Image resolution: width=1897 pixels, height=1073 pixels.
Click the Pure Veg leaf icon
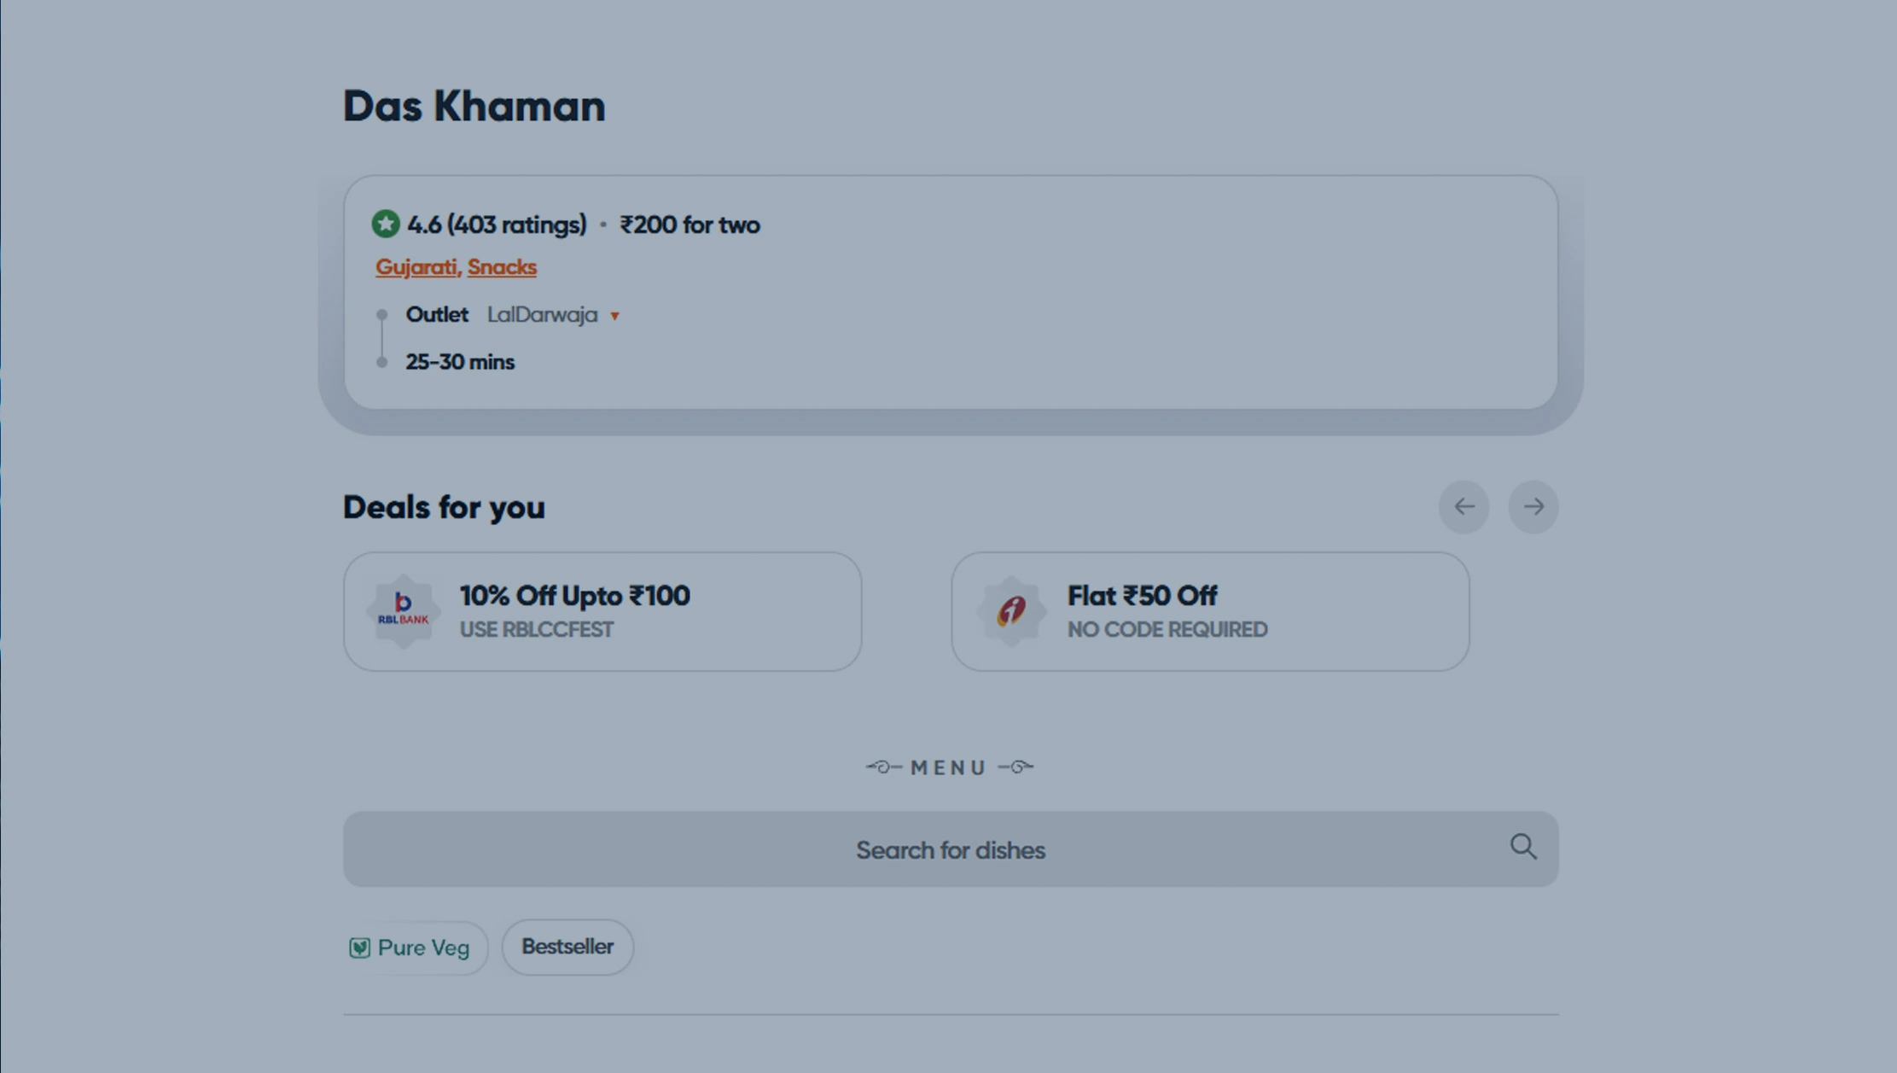click(359, 948)
